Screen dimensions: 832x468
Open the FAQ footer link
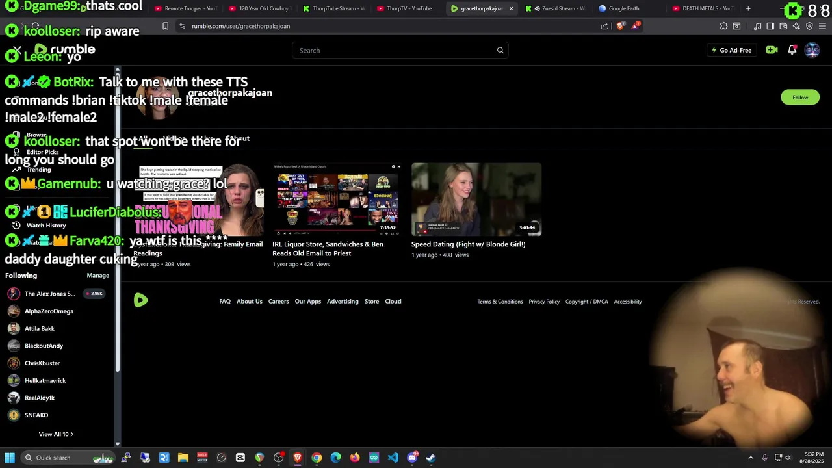click(225, 302)
